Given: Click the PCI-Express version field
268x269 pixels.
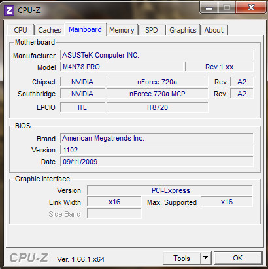Looking at the screenshot, I should coord(170,190).
